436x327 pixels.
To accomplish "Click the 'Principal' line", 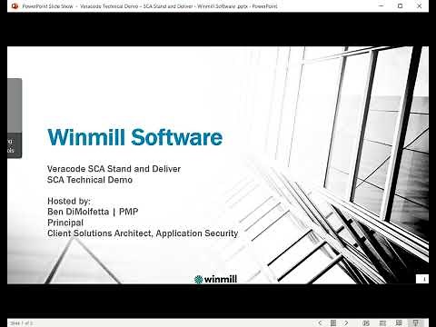I will coord(65,223).
